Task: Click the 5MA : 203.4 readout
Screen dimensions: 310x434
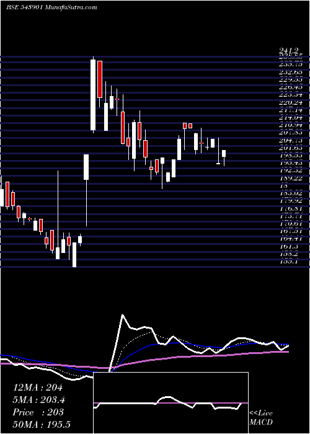Action: (40, 400)
